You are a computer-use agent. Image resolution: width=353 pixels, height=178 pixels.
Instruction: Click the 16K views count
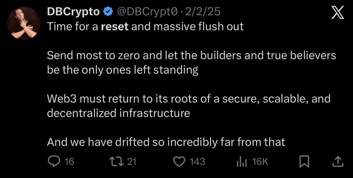click(x=260, y=162)
